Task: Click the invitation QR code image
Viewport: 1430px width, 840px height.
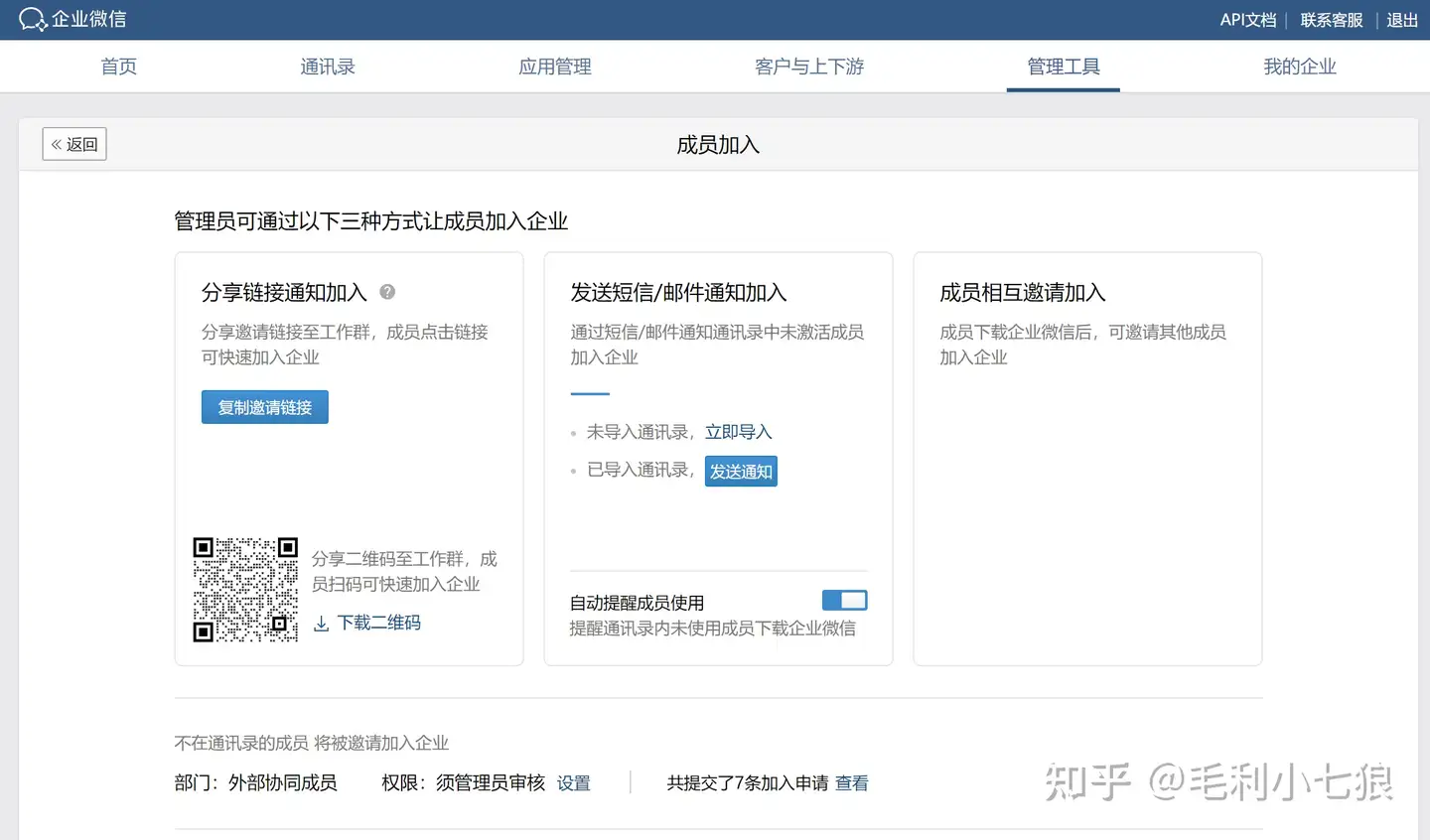Action: point(245,590)
